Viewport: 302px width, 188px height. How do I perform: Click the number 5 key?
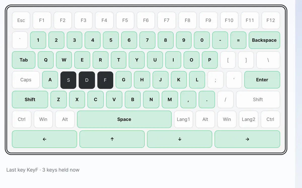[111, 40]
